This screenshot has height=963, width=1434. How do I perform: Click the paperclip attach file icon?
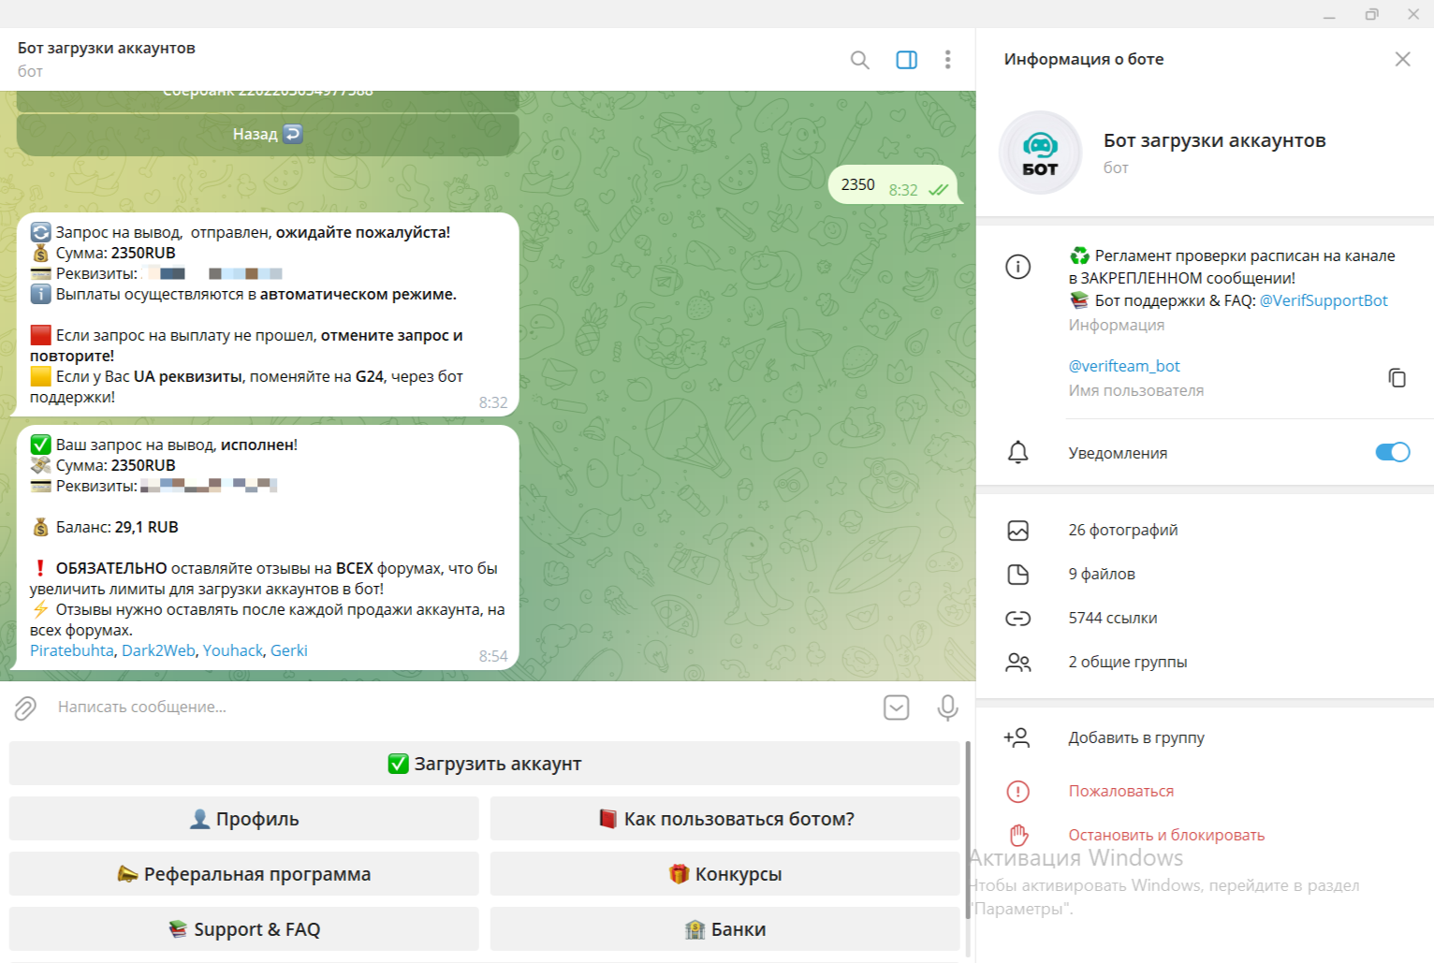click(25, 708)
